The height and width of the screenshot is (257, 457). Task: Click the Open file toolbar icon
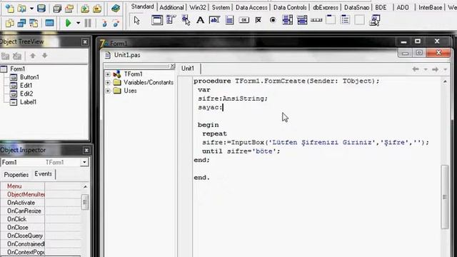click(x=22, y=9)
